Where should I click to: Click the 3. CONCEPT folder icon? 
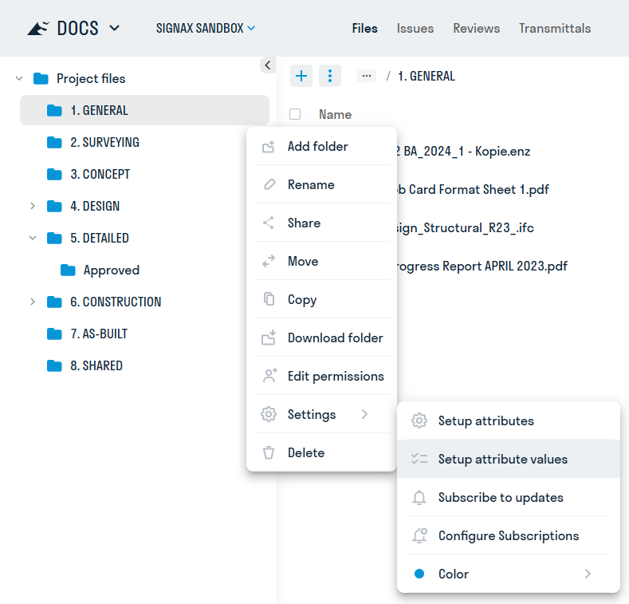pos(54,174)
